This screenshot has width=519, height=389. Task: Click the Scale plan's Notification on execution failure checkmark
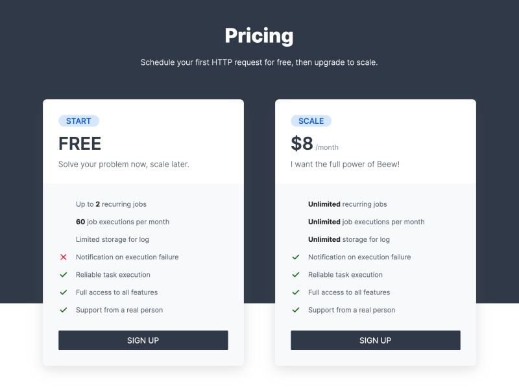point(296,257)
